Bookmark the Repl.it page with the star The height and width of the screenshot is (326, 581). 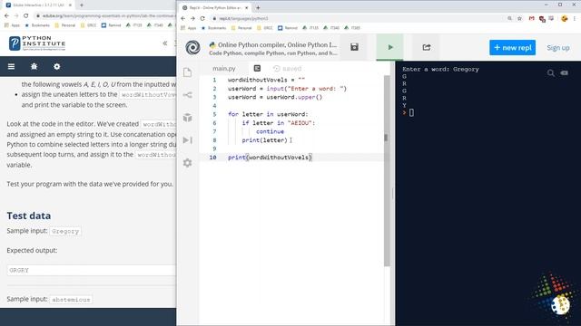(519, 18)
